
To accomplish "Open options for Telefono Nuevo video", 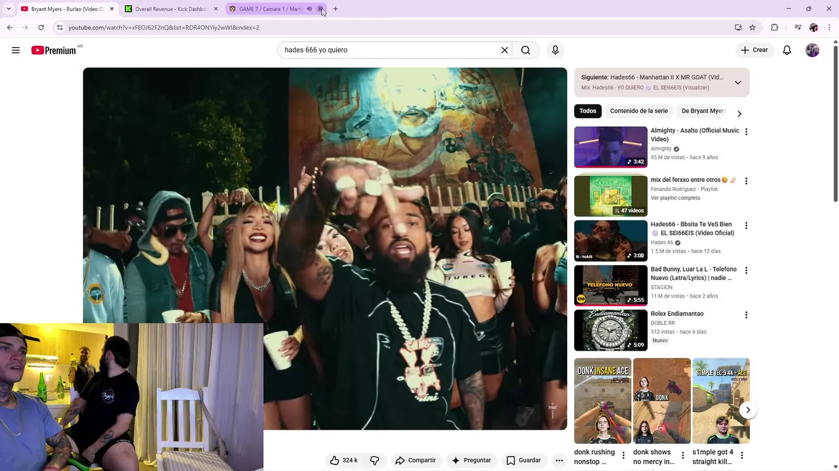I will 746,270.
